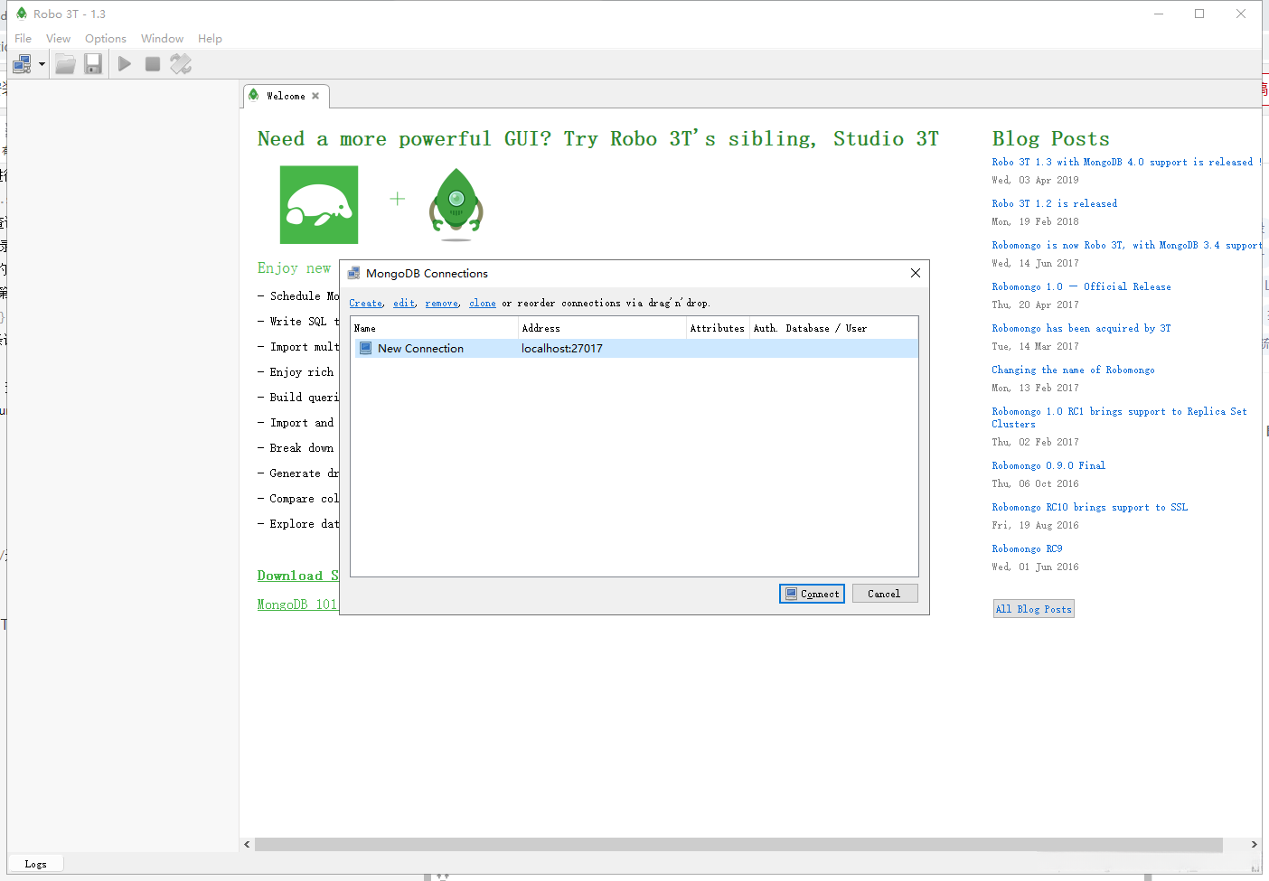Image resolution: width=1269 pixels, height=881 pixels.
Task: Click the save floppy disk toolbar icon
Action: [x=93, y=64]
